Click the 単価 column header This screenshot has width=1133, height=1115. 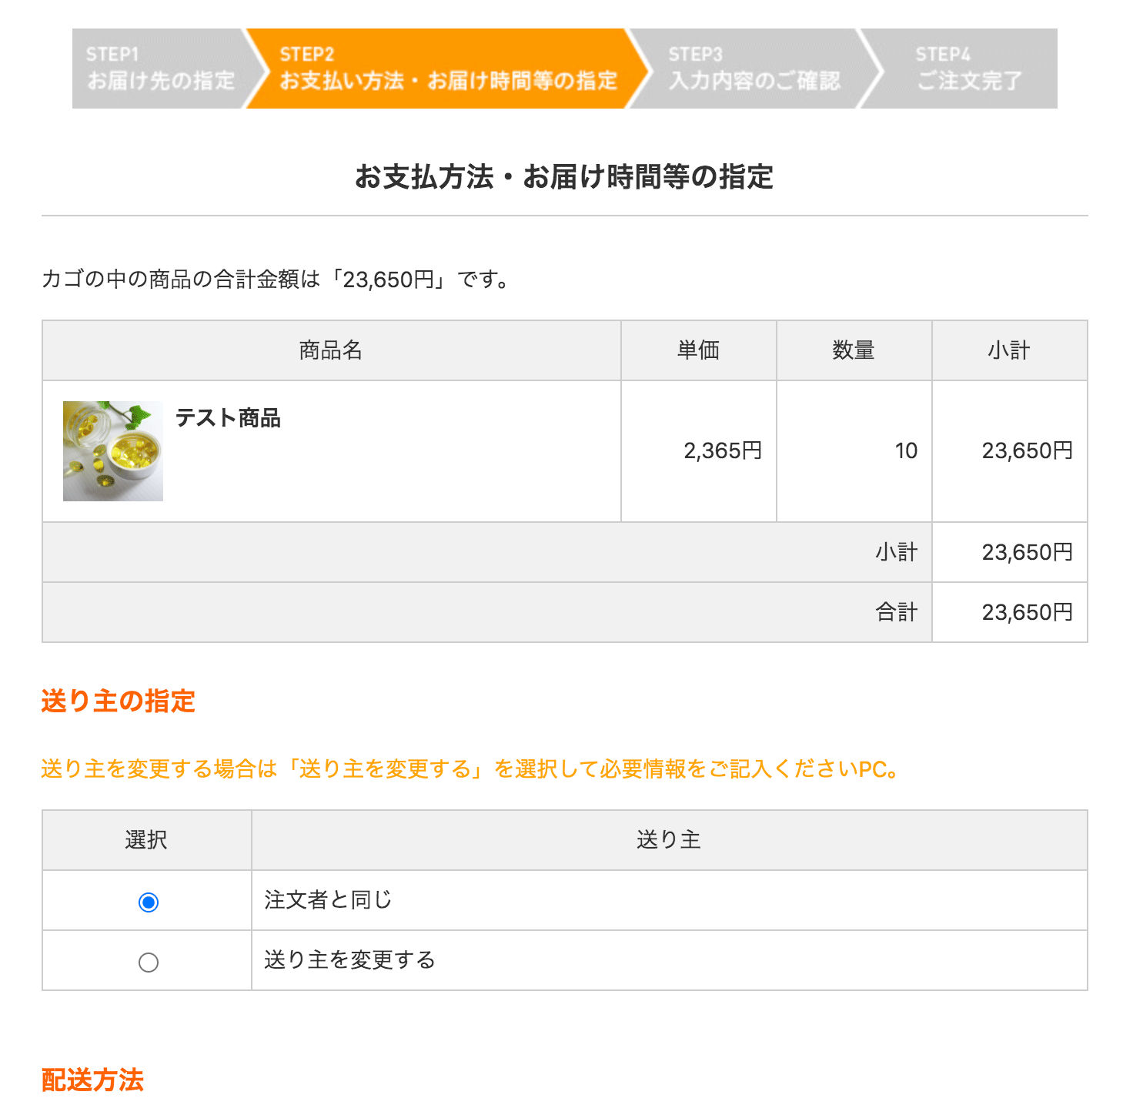pos(698,351)
